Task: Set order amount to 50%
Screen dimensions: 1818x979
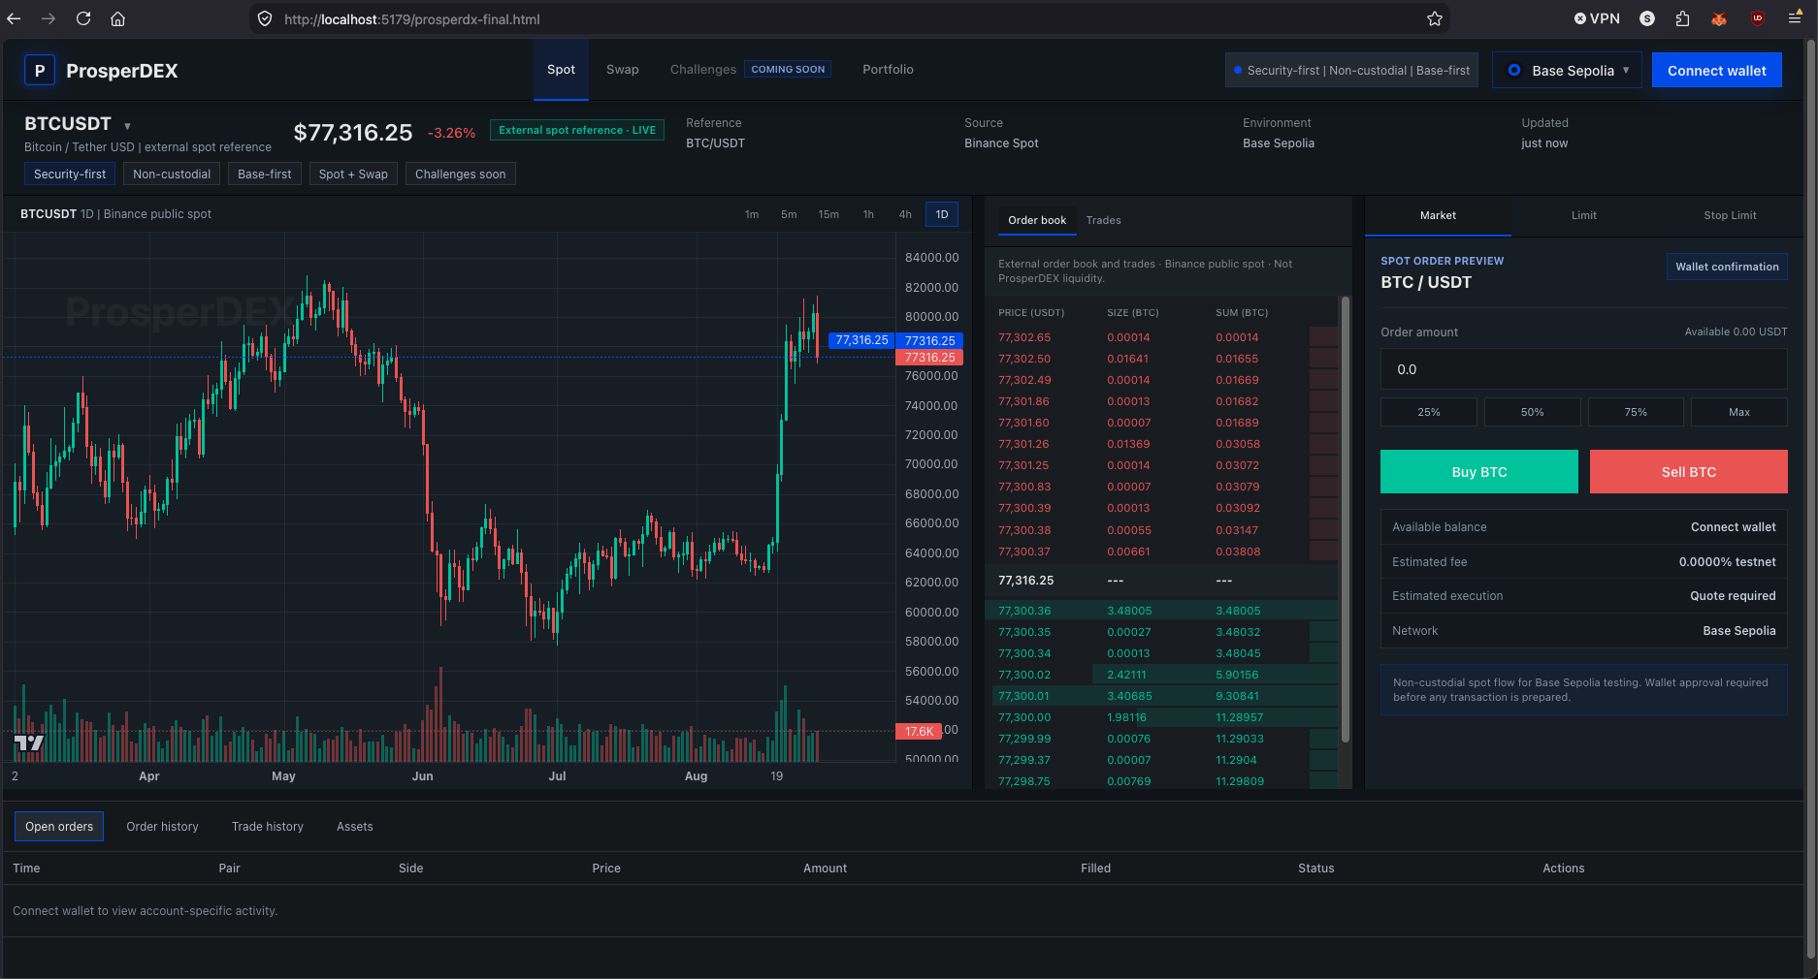Action: point(1533,412)
